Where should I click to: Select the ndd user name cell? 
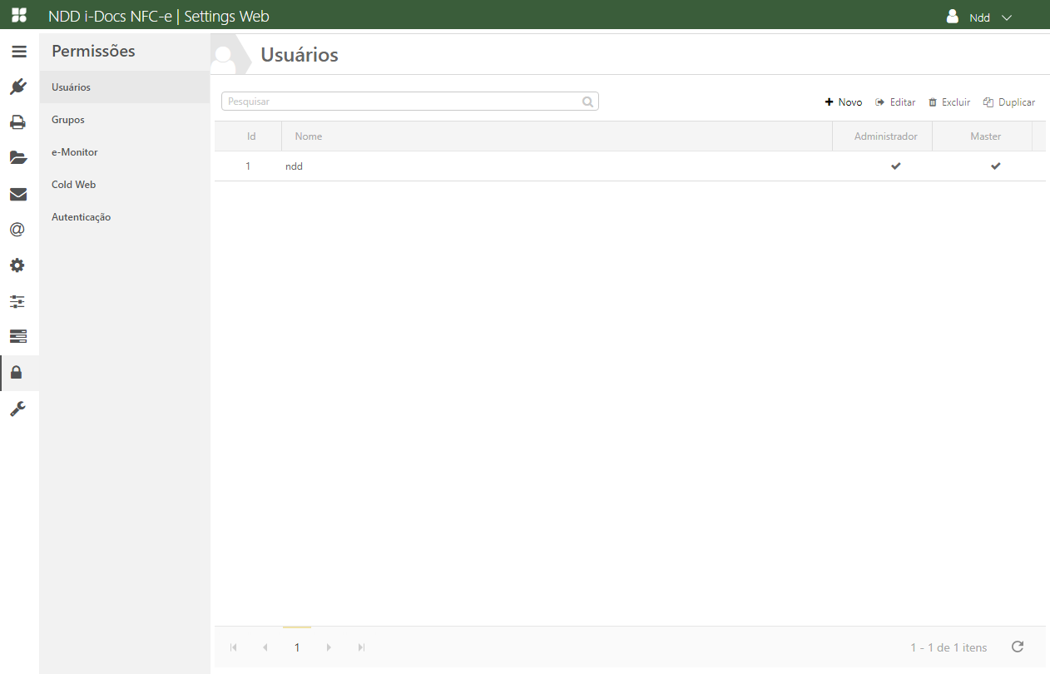click(x=294, y=166)
